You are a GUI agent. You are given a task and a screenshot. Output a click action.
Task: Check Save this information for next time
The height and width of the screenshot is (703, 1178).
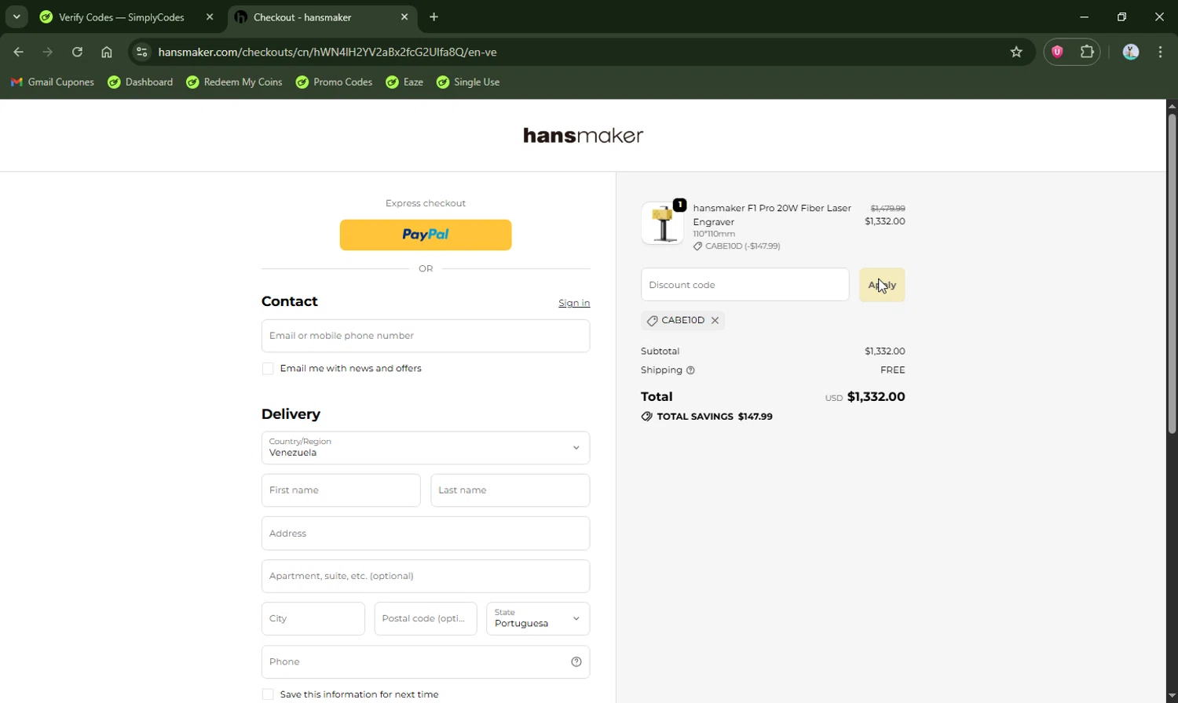(x=268, y=694)
